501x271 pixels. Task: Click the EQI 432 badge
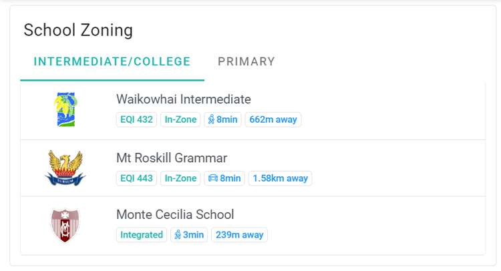click(136, 120)
